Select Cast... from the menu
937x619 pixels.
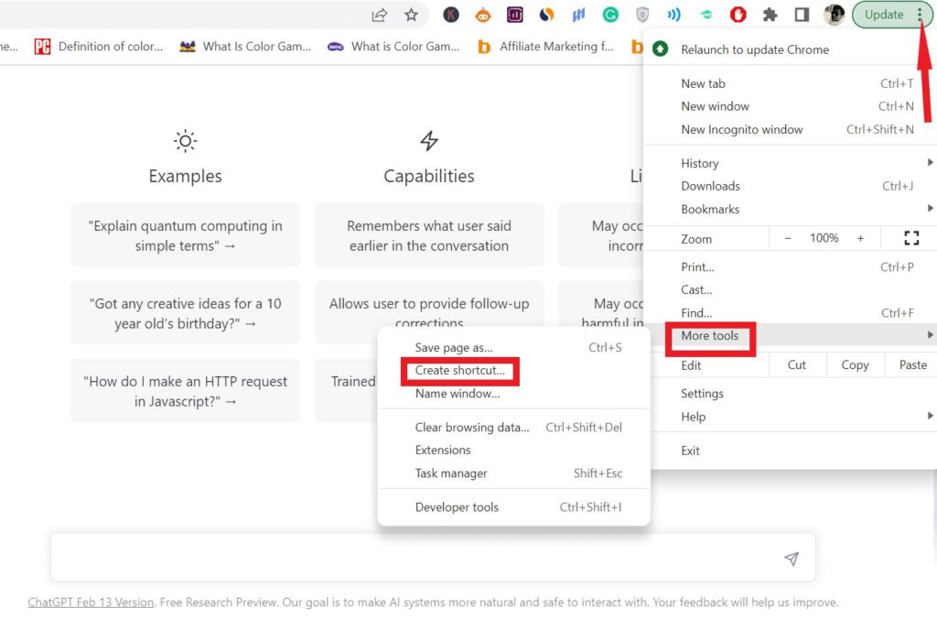click(x=790, y=290)
